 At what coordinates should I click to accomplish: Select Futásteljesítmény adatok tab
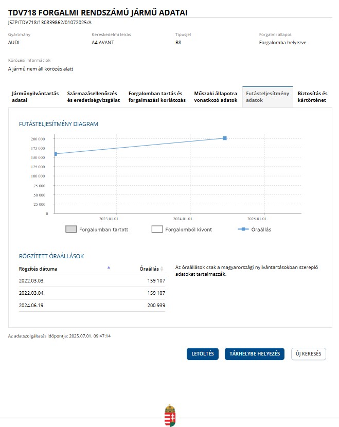[x=267, y=97]
